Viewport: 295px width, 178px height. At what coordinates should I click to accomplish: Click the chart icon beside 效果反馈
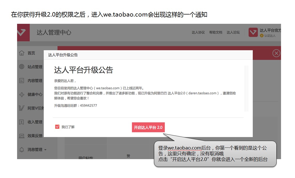(22, 136)
